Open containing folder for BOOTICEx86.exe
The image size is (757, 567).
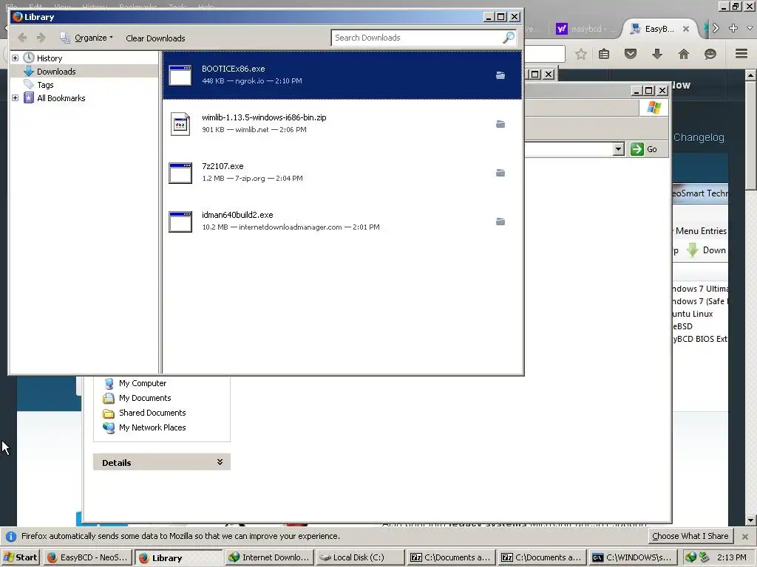tap(500, 75)
